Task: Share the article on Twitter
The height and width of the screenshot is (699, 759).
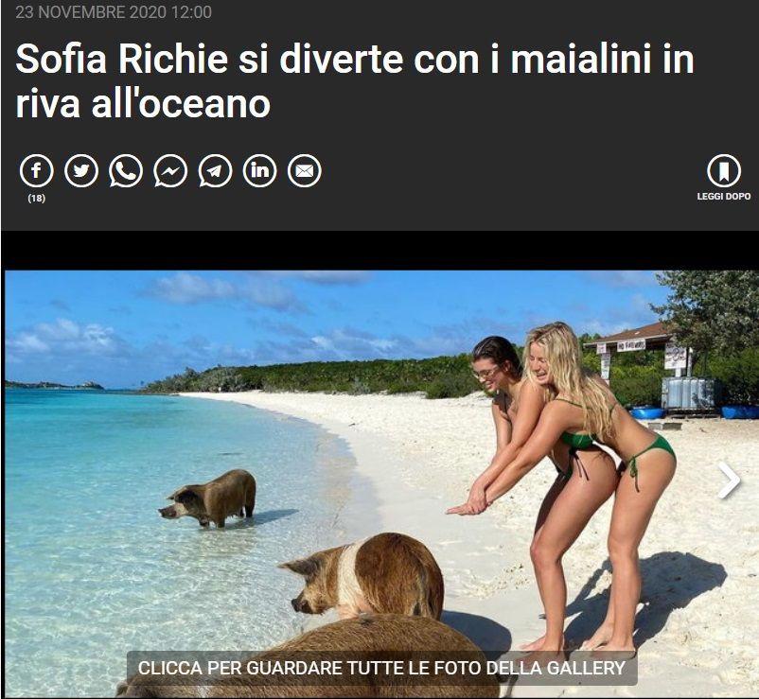Action: [81, 171]
